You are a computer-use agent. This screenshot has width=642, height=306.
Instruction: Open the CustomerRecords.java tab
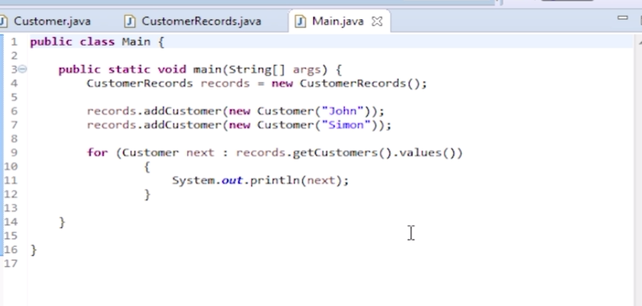(201, 22)
